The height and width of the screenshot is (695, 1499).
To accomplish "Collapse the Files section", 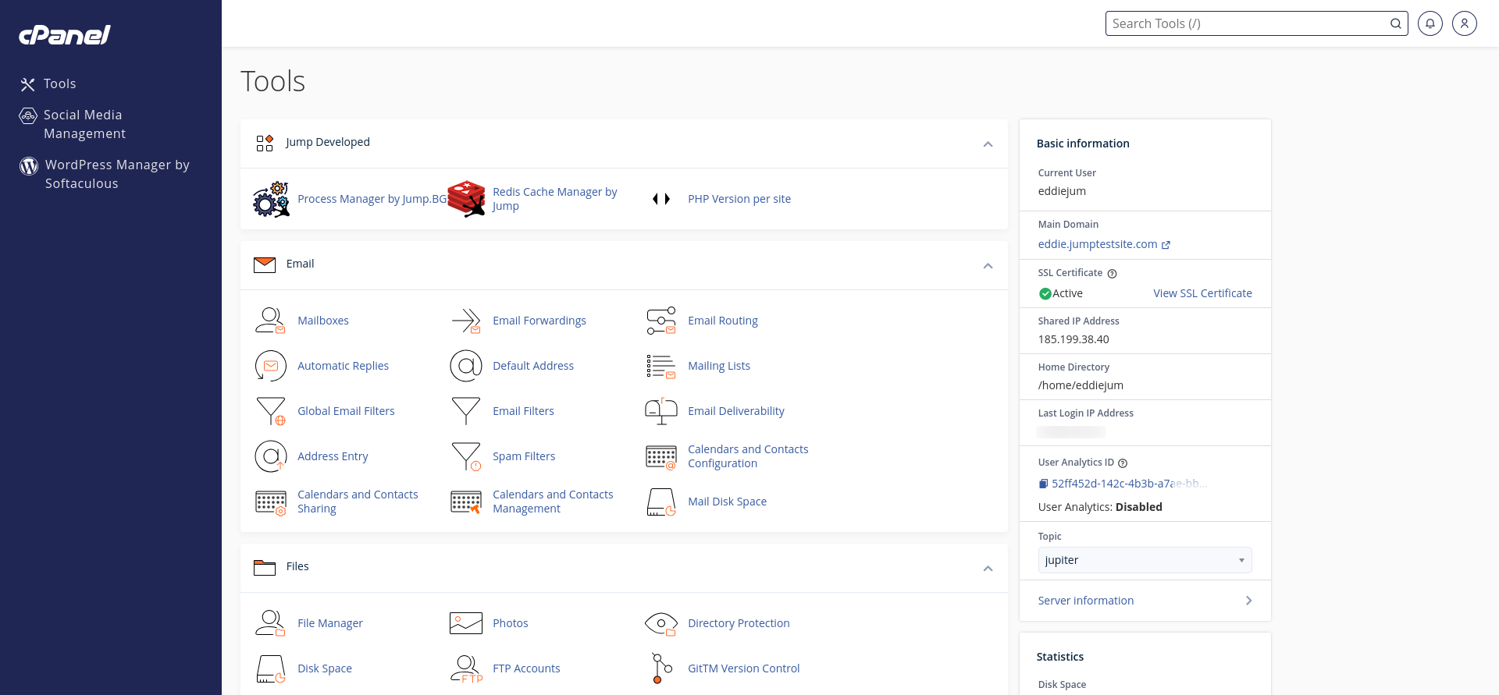I will point(988,569).
